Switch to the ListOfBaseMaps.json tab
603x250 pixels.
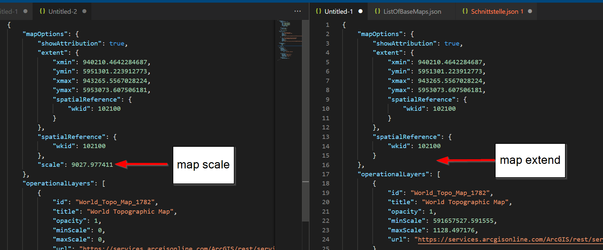click(x=412, y=11)
